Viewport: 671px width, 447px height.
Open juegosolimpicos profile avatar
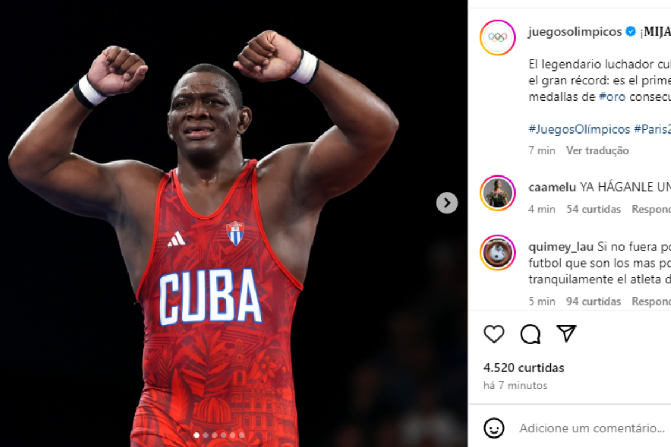(498, 37)
